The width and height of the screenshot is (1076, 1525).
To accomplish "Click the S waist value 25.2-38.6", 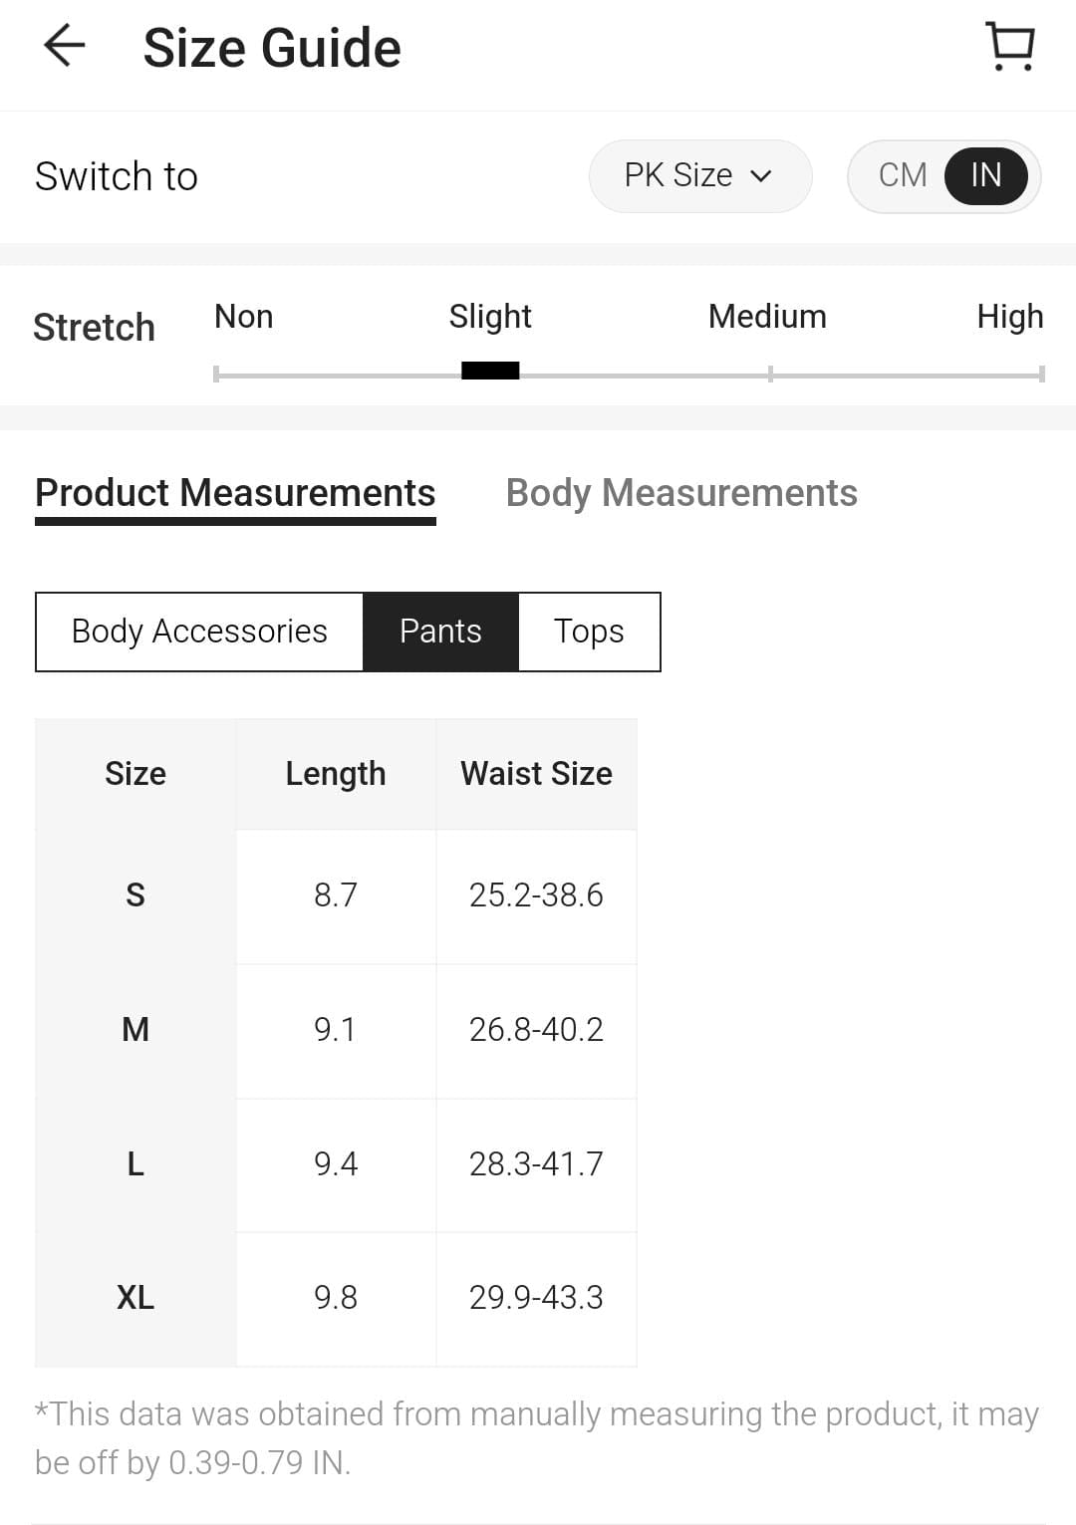I will click(x=536, y=895).
